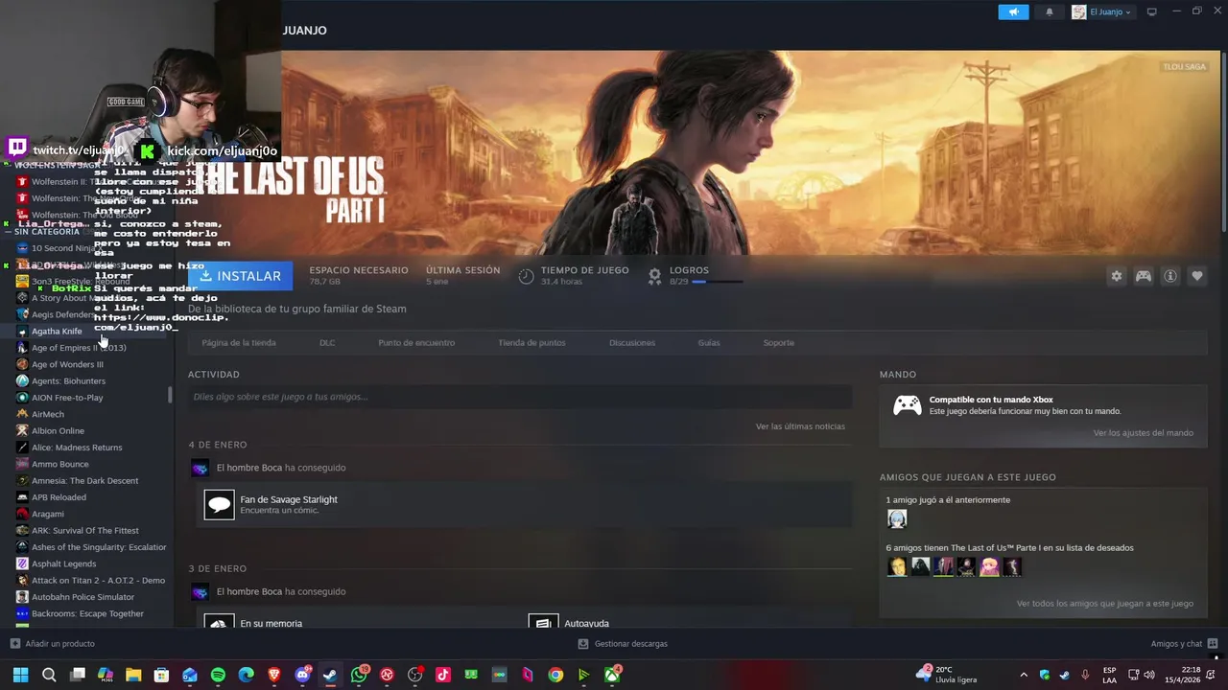Open the controller settings icon
This screenshot has height=690, width=1228.
coord(1144,276)
